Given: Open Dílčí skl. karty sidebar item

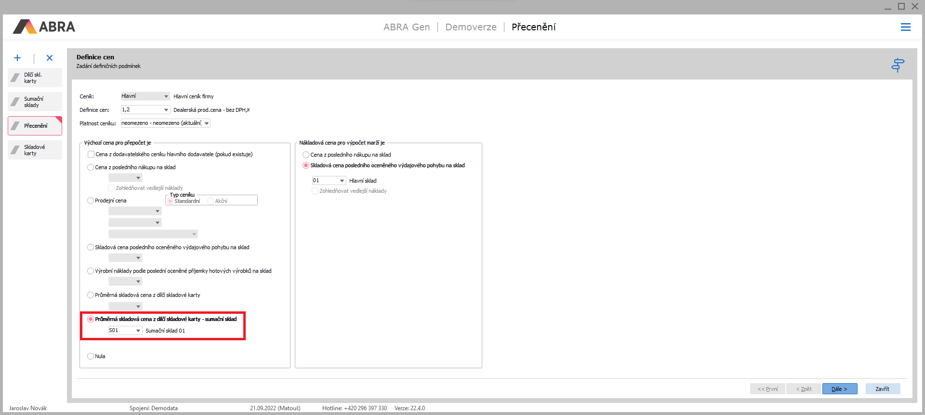Looking at the screenshot, I should click(x=35, y=78).
